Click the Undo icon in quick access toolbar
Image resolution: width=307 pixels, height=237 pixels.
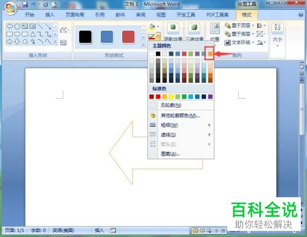pyautogui.click(x=33, y=4)
